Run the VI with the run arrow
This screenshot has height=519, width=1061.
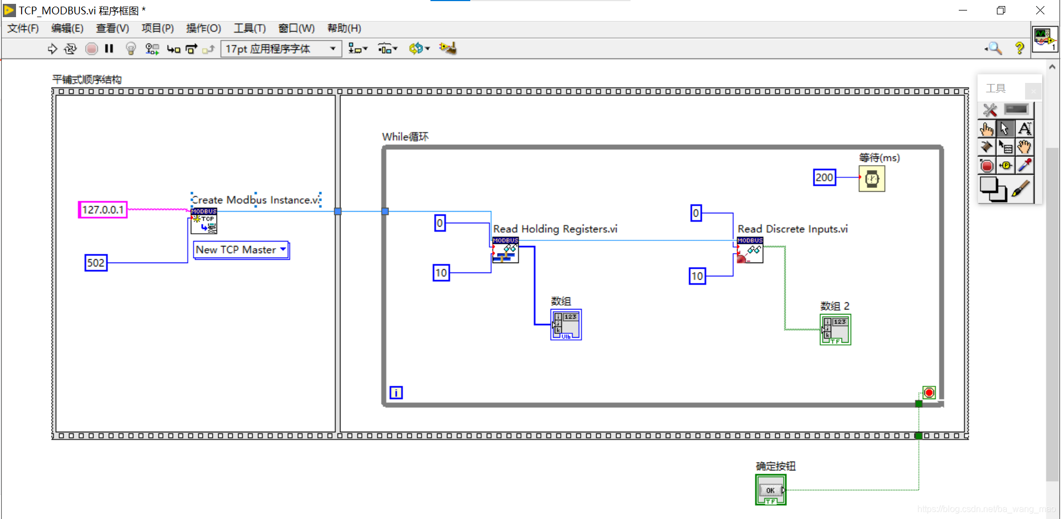[x=52, y=49]
